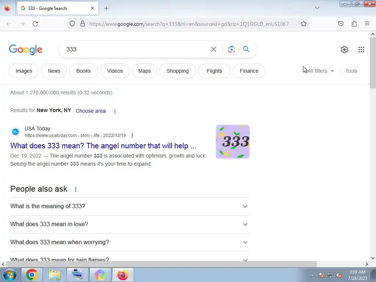Open the All filters dropdown
The image size is (376, 282).
[321, 71]
